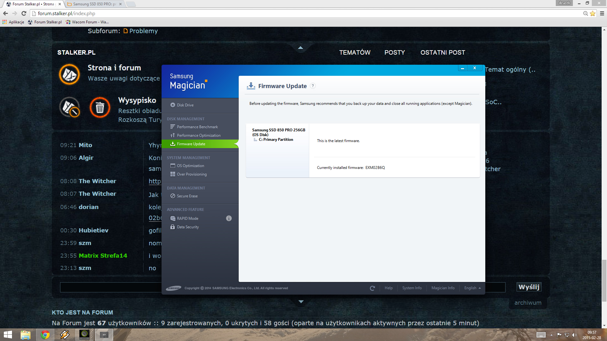Screen dimensions: 607x341
Task: Open the Wysypisko trash bin forum icon
Action: (x=100, y=108)
